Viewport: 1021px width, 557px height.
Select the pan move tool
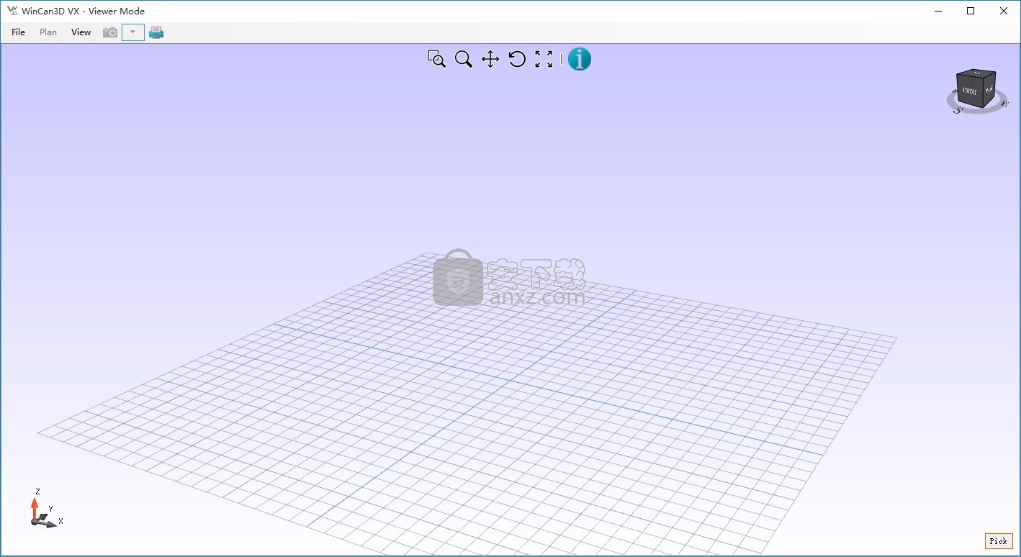(x=490, y=59)
